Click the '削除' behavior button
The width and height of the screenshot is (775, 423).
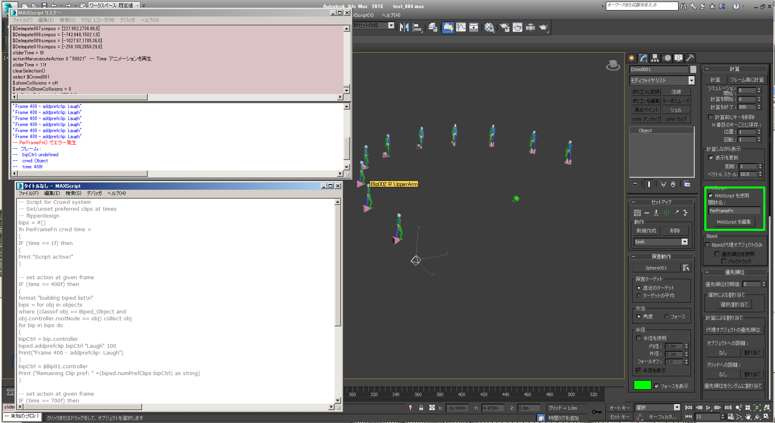pyautogui.click(x=675, y=231)
